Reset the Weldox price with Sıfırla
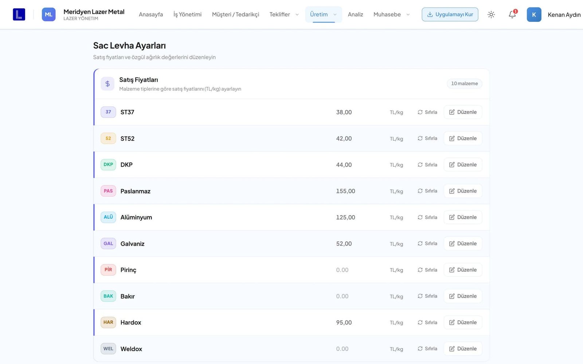The width and height of the screenshot is (583, 364). click(x=427, y=349)
